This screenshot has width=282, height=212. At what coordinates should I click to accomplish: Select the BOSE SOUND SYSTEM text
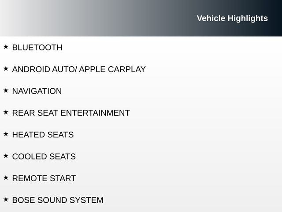[x=58, y=200]
